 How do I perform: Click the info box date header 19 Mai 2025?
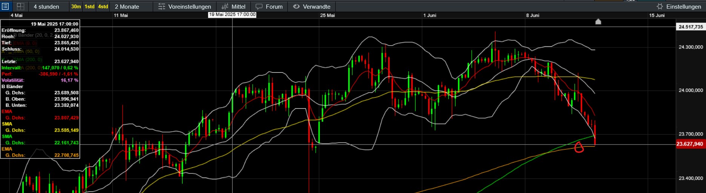tap(54, 24)
